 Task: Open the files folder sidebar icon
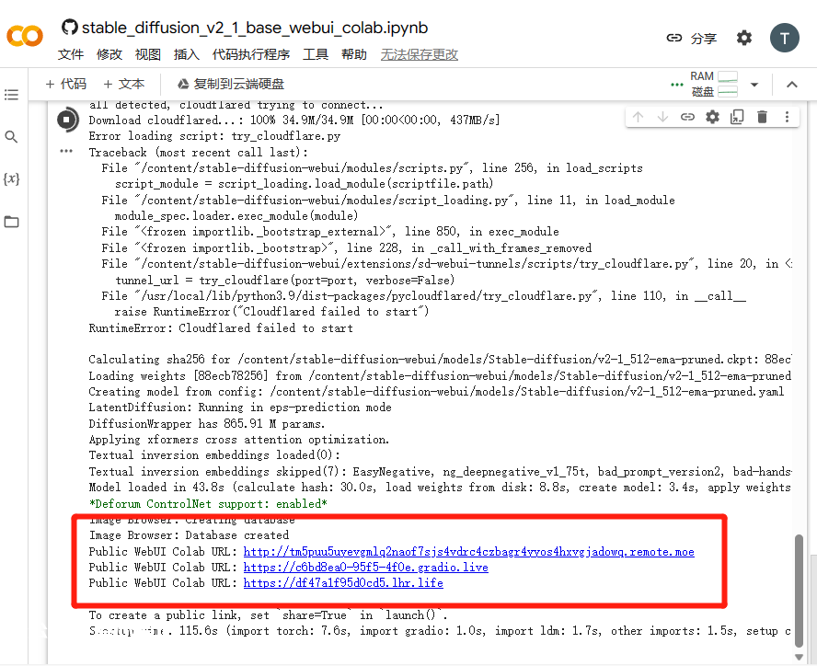pos(11,222)
